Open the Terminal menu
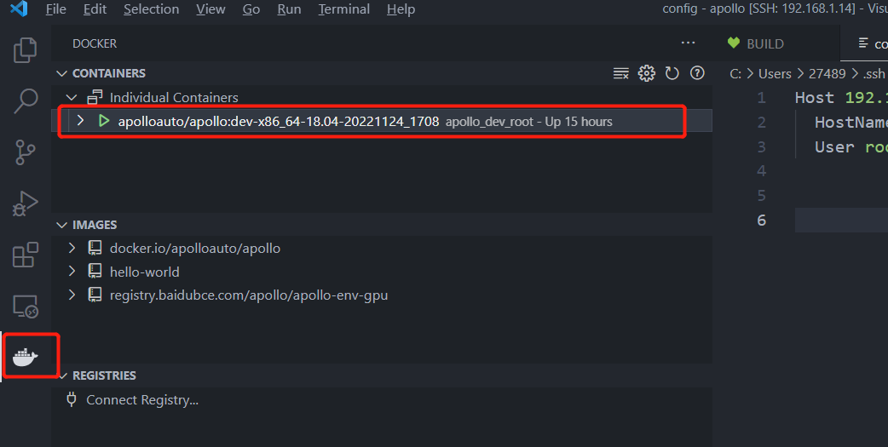Screen dimensions: 888x447 coord(343,9)
